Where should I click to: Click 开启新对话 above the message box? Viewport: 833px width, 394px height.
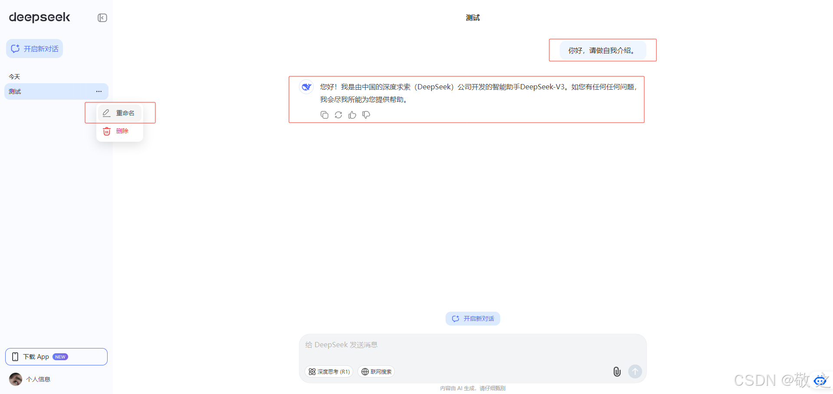point(473,319)
